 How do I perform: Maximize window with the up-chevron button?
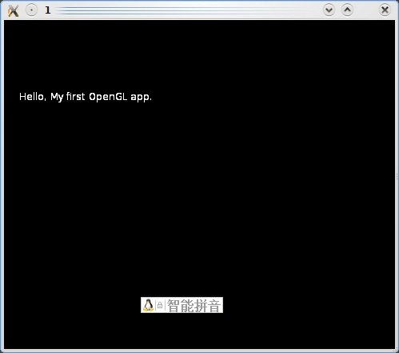(x=347, y=10)
